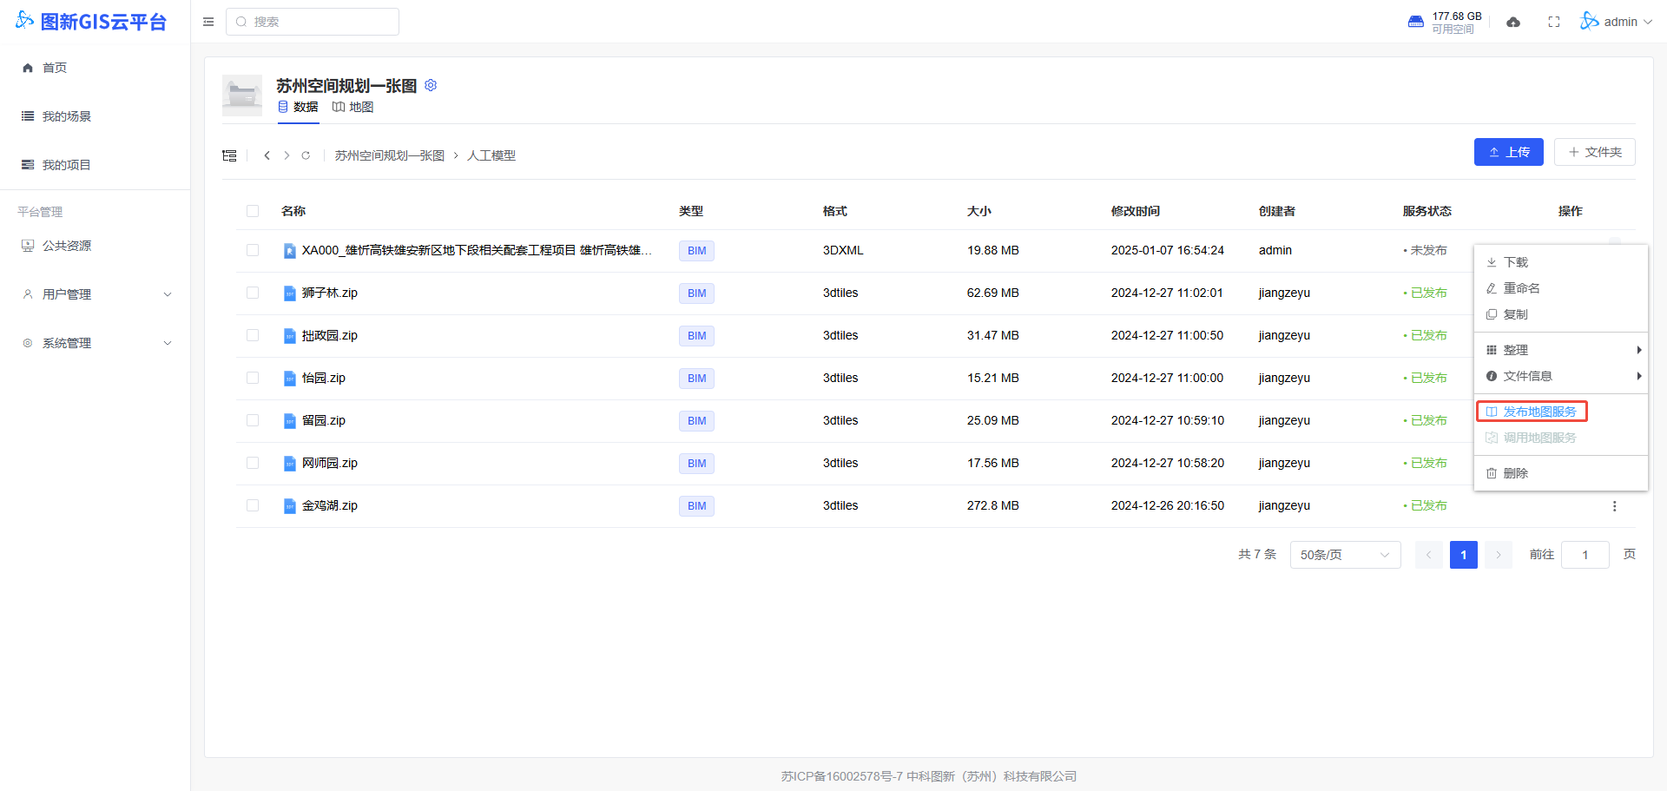Choose 复制 in the context menu
The height and width of the screenshot is (791, 1667).
(1561, 314)
